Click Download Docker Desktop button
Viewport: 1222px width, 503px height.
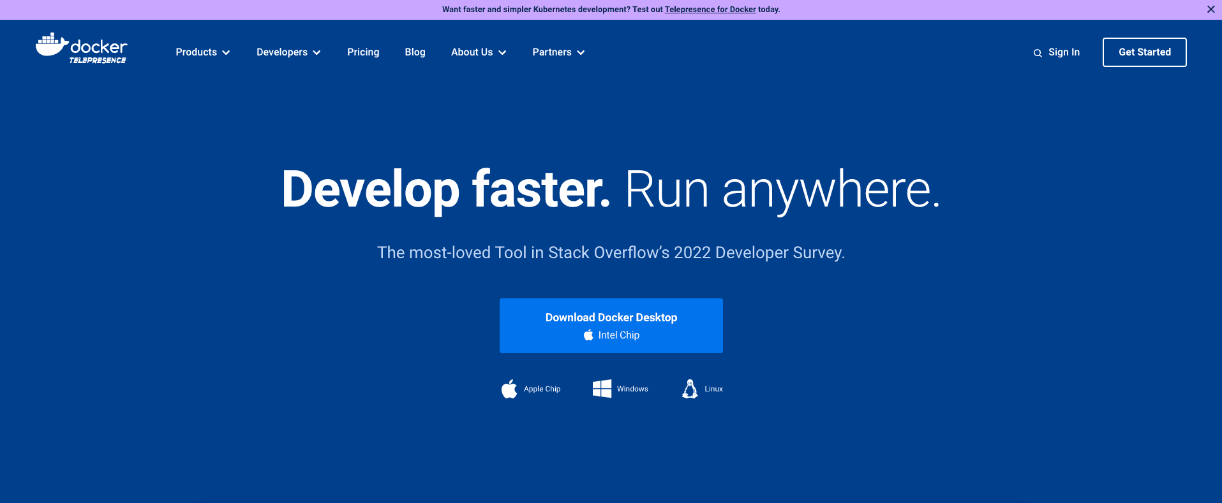(611, 326)
